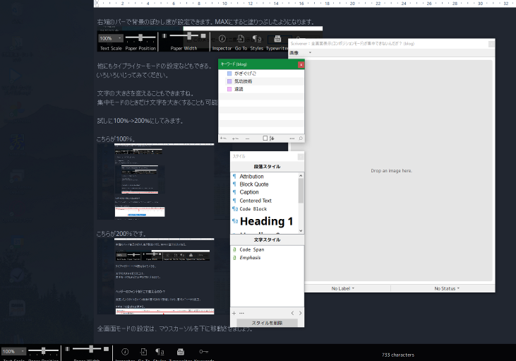Select the 気功技術 keyword row
Image resolution: width=516 pixels, height=361 pixels.
[x=261, y=81]
